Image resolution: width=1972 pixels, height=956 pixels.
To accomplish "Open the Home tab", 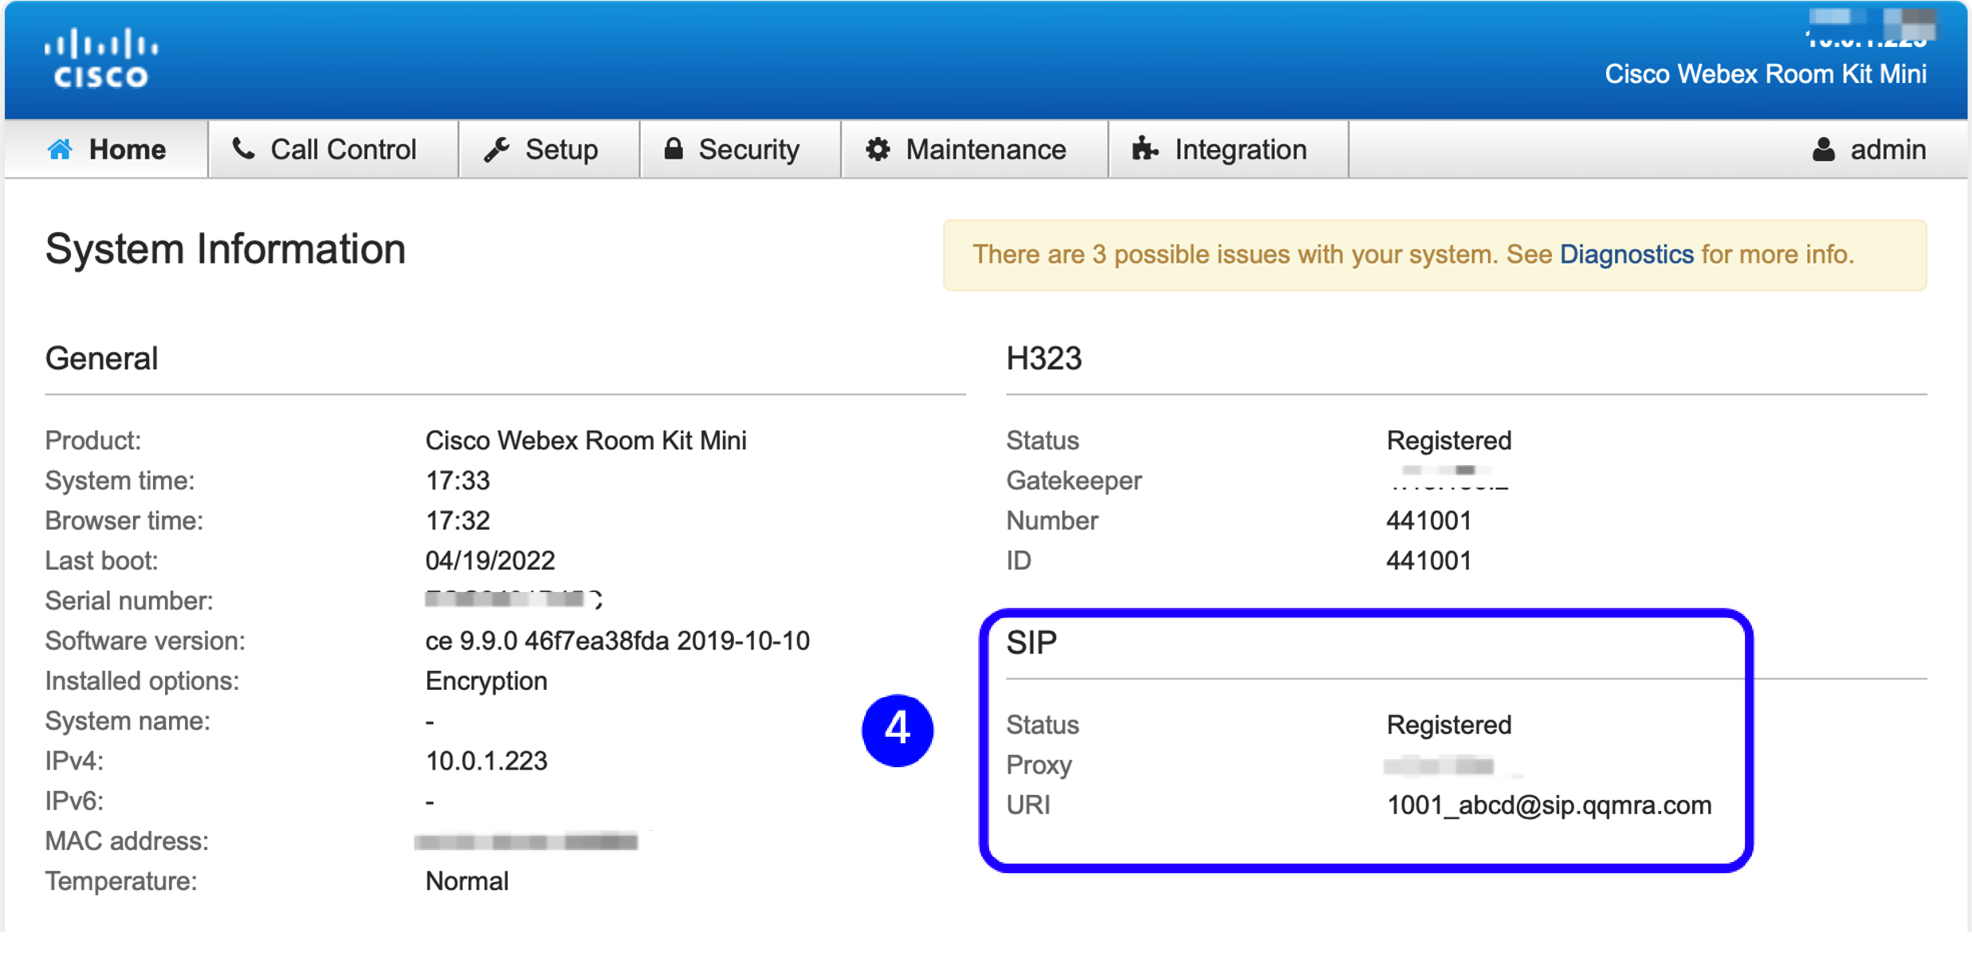I will point(107,149).
